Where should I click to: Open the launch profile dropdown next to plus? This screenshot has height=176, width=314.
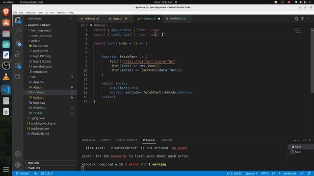299,140
